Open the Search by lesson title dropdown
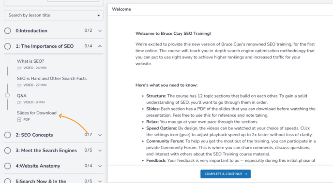The height and width of the screenshot is (183, 333). pos(54,15)
